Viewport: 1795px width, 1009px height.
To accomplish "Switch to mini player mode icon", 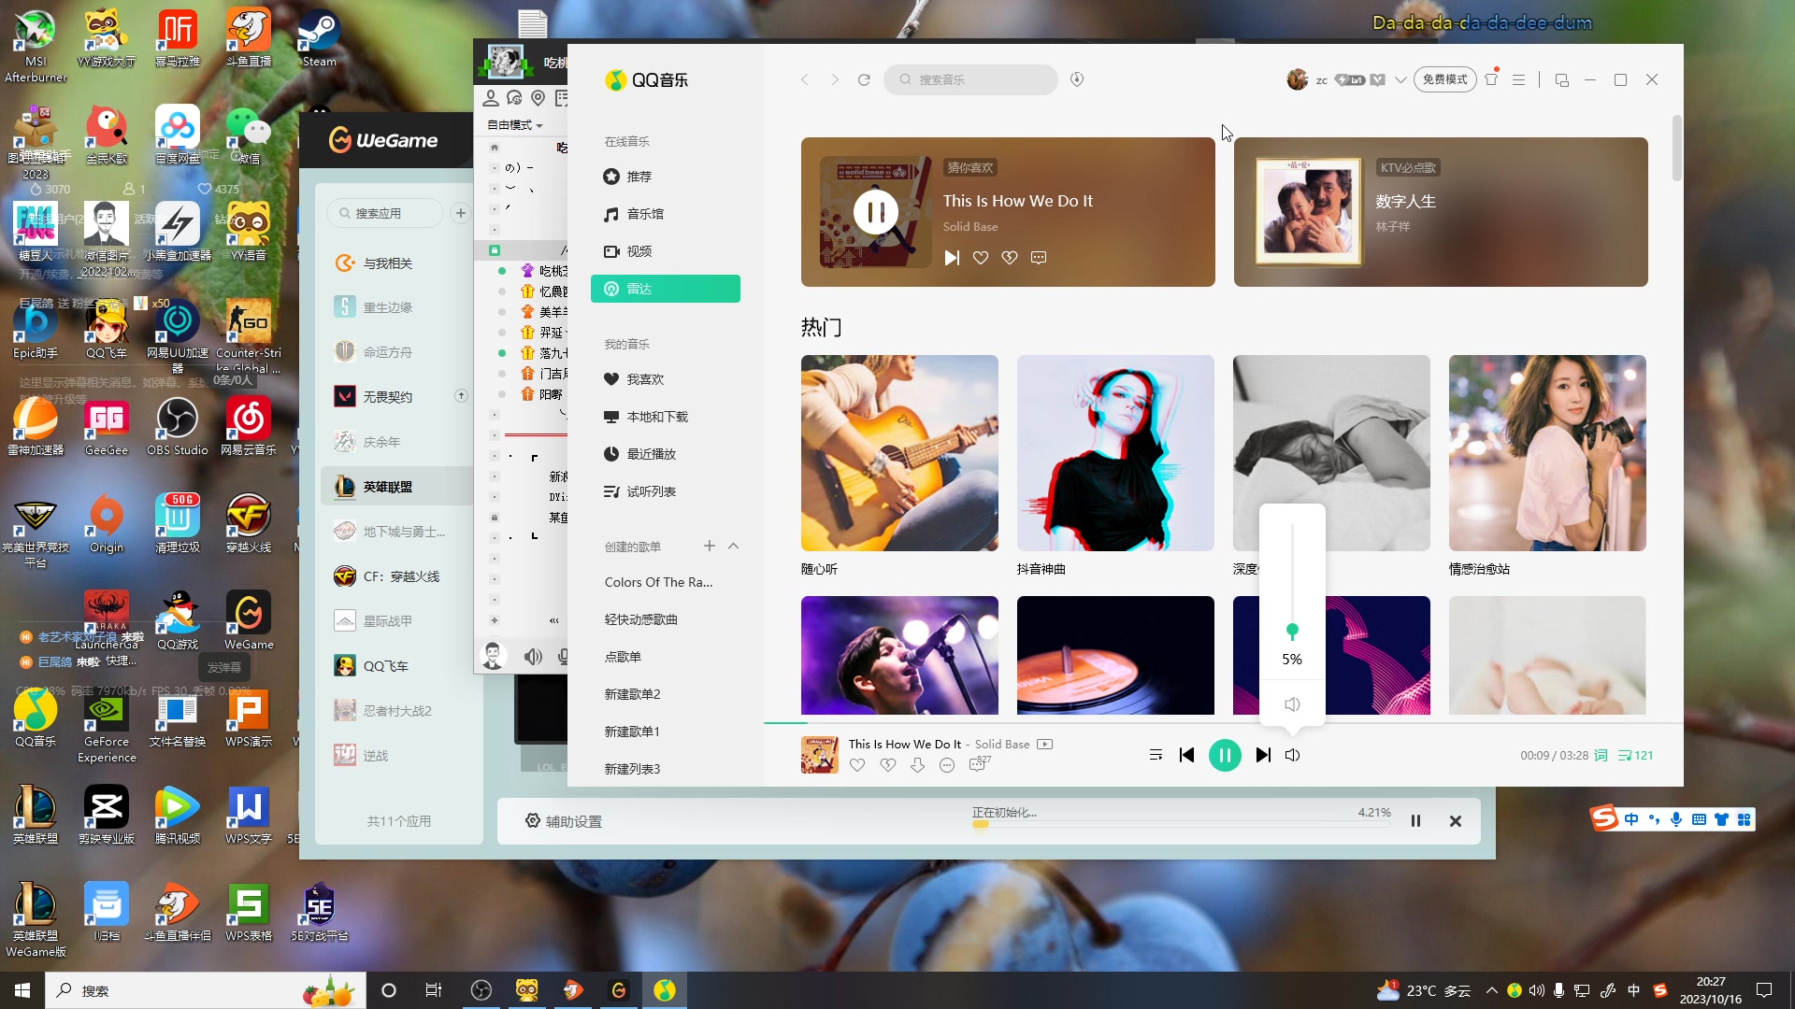I will [x=1561, y=79].
